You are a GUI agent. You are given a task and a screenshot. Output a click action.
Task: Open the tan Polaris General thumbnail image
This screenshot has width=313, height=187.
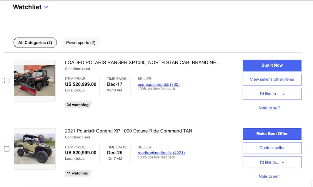click(x=35, y=149)
